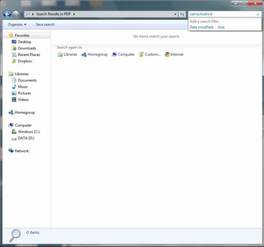This screenshot has width=264, height=247.
Task: Clear the search box with X
Action: 258,14
